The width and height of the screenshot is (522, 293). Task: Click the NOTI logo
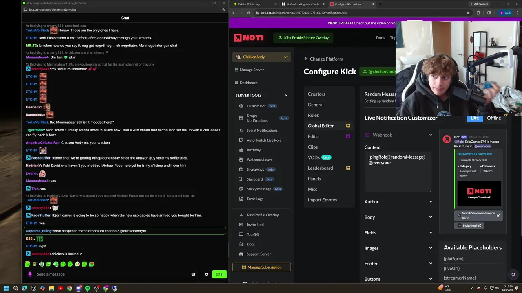(249, 38)
